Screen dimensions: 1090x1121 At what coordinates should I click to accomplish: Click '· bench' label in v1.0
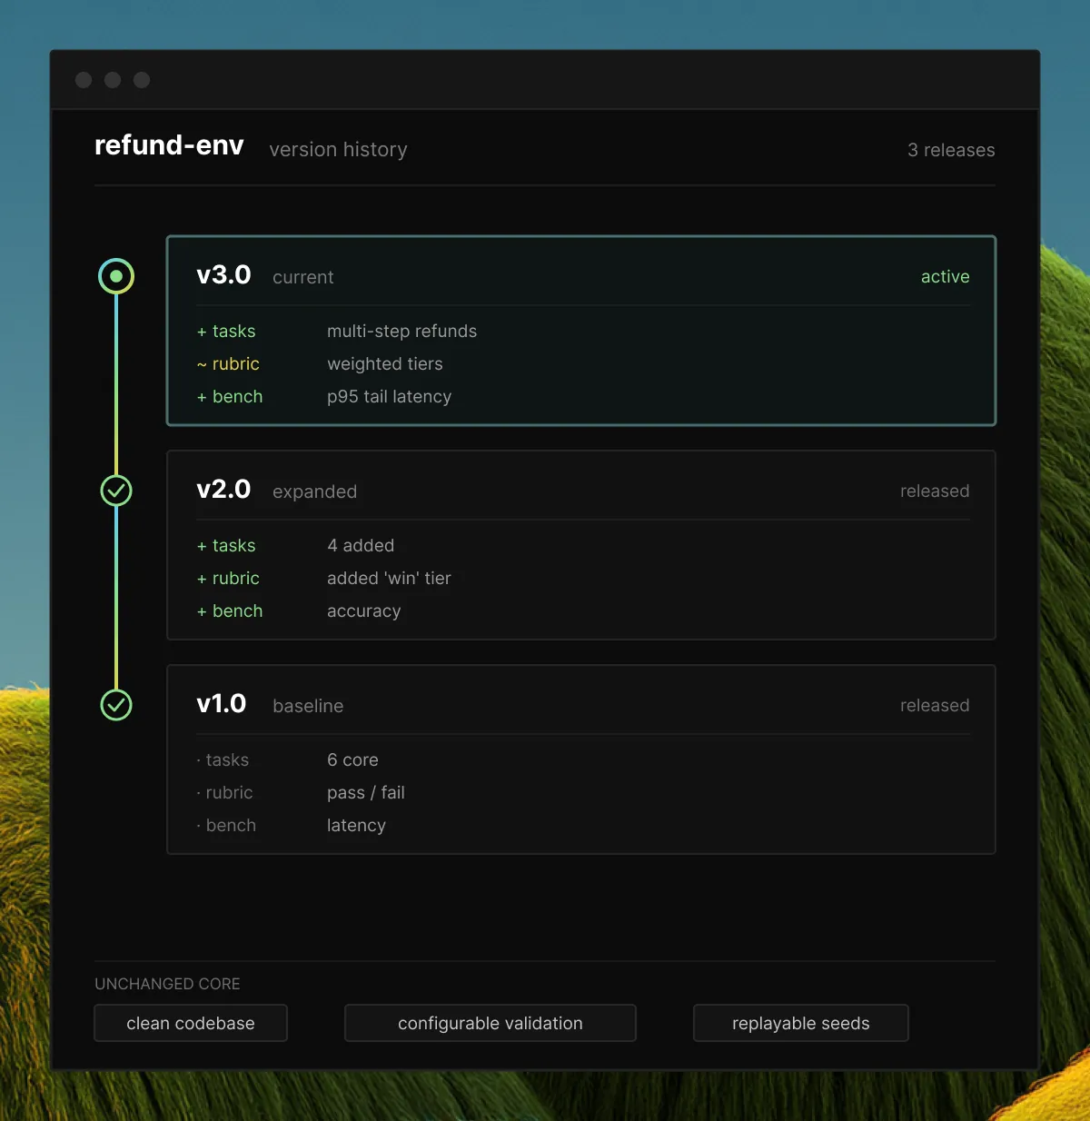(x=226, y=826)
